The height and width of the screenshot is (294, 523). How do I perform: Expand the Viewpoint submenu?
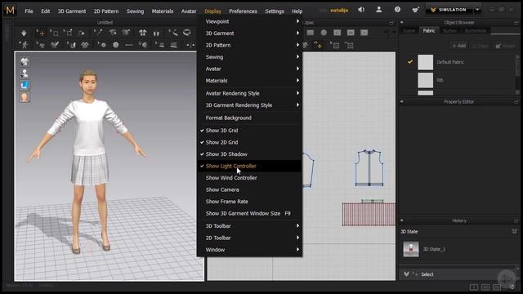coord(250,21)
